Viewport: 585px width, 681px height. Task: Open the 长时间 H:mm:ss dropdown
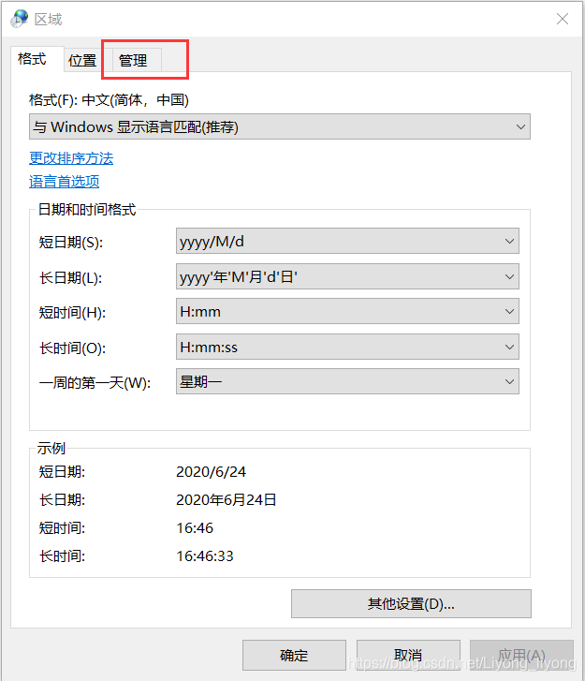click(x=347, y=347)
